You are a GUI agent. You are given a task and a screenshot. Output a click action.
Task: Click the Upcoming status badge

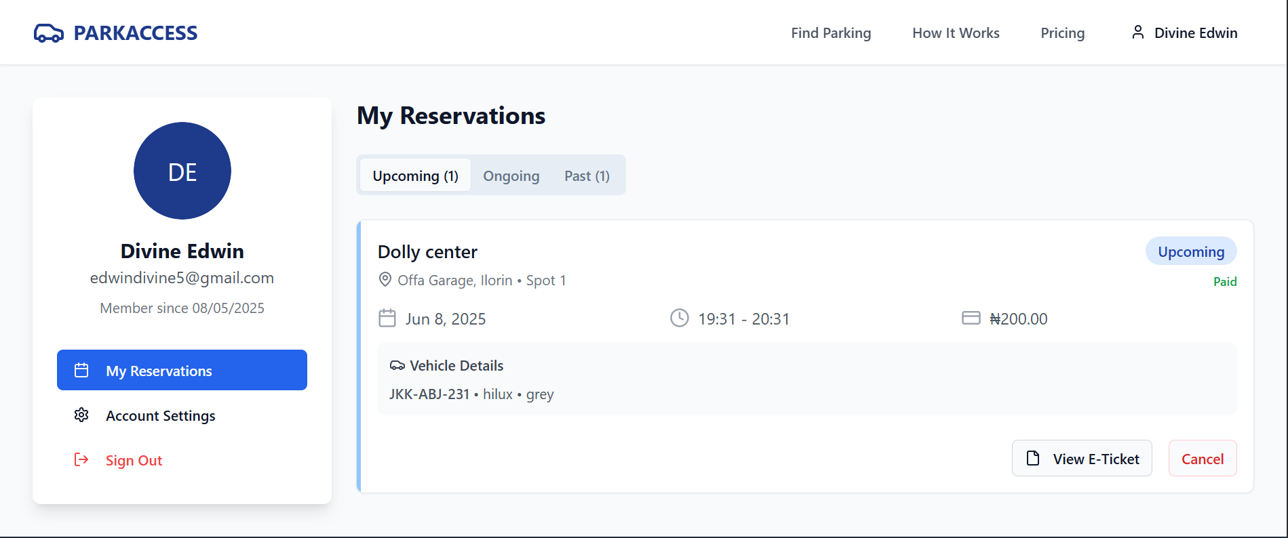pyautogui.click(x=1191, y=251)
